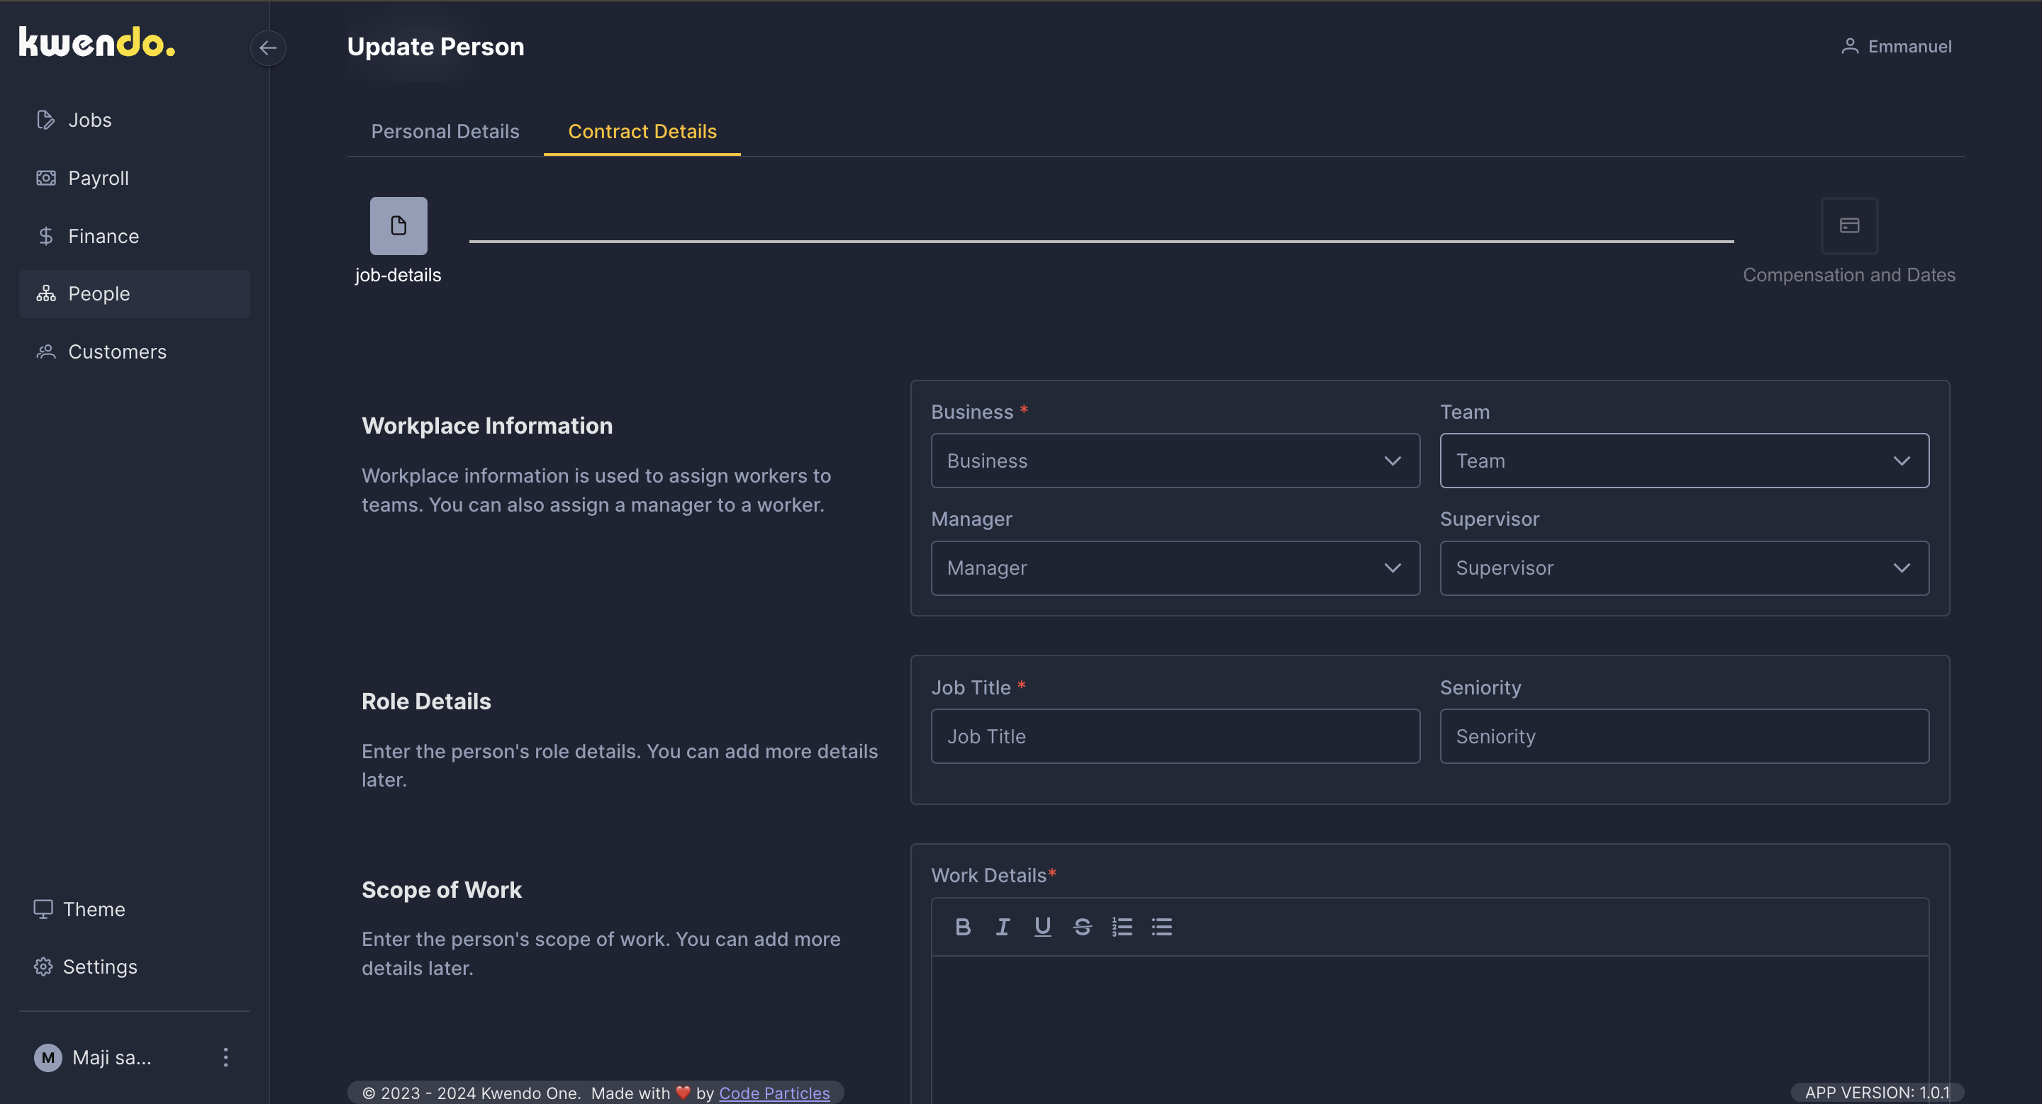The height and width of the screenshot is (1104, 2042).
Task: Click the Emmanuel user name
Action: point(1909,47)
